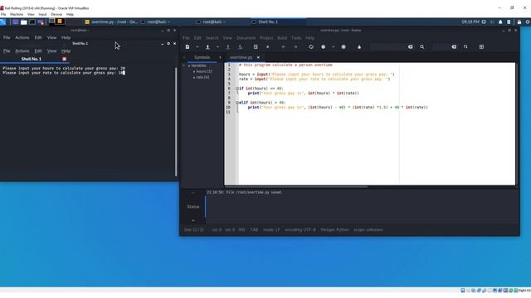The height and width of the screenshot is (298, 531).
Task: Click Geany's Find magnifier icon
Action: click(x=422, y=47)
